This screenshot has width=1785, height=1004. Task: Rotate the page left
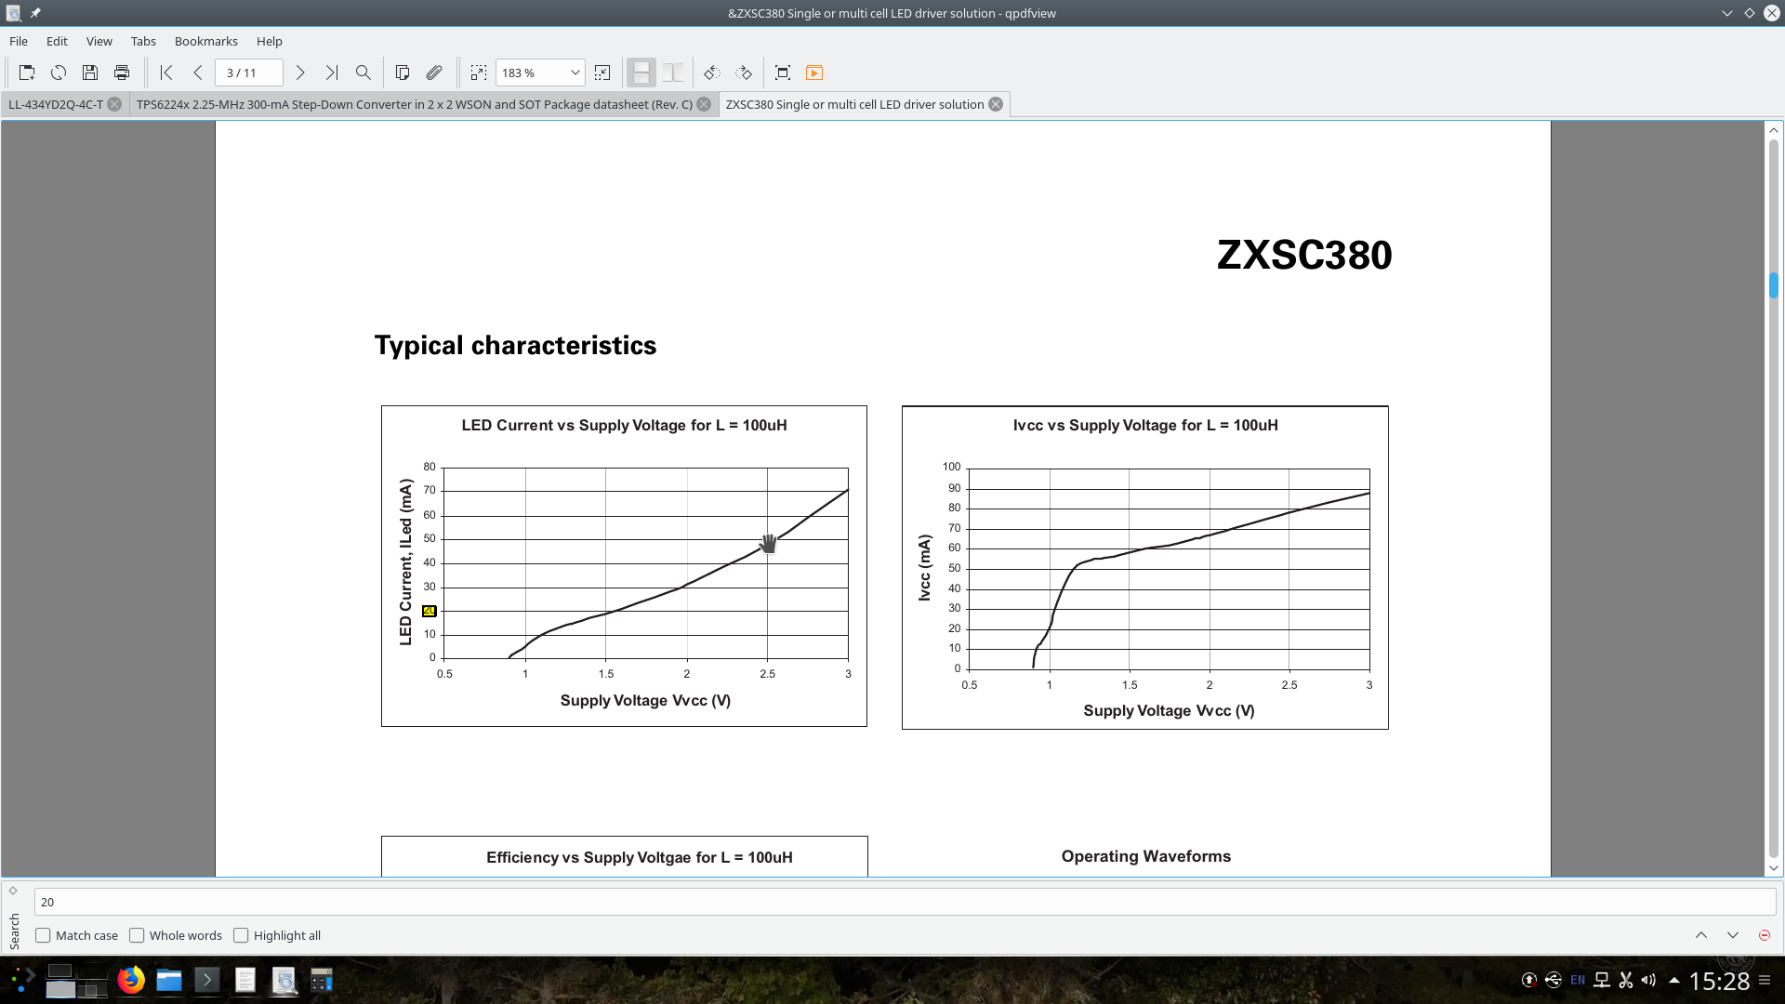712,73
